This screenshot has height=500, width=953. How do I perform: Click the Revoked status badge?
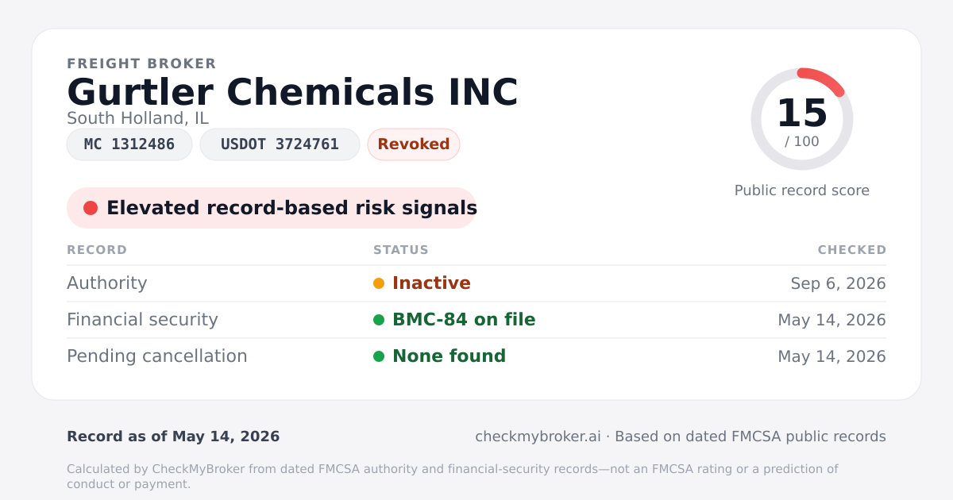coord(414,144)
